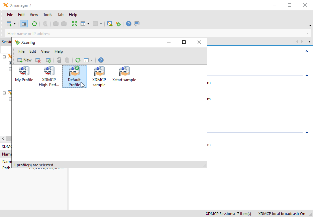The width and height of the screenshot is (313, 217).
Task: Refresh the Xconfig profile list
Action: [78, 60]
